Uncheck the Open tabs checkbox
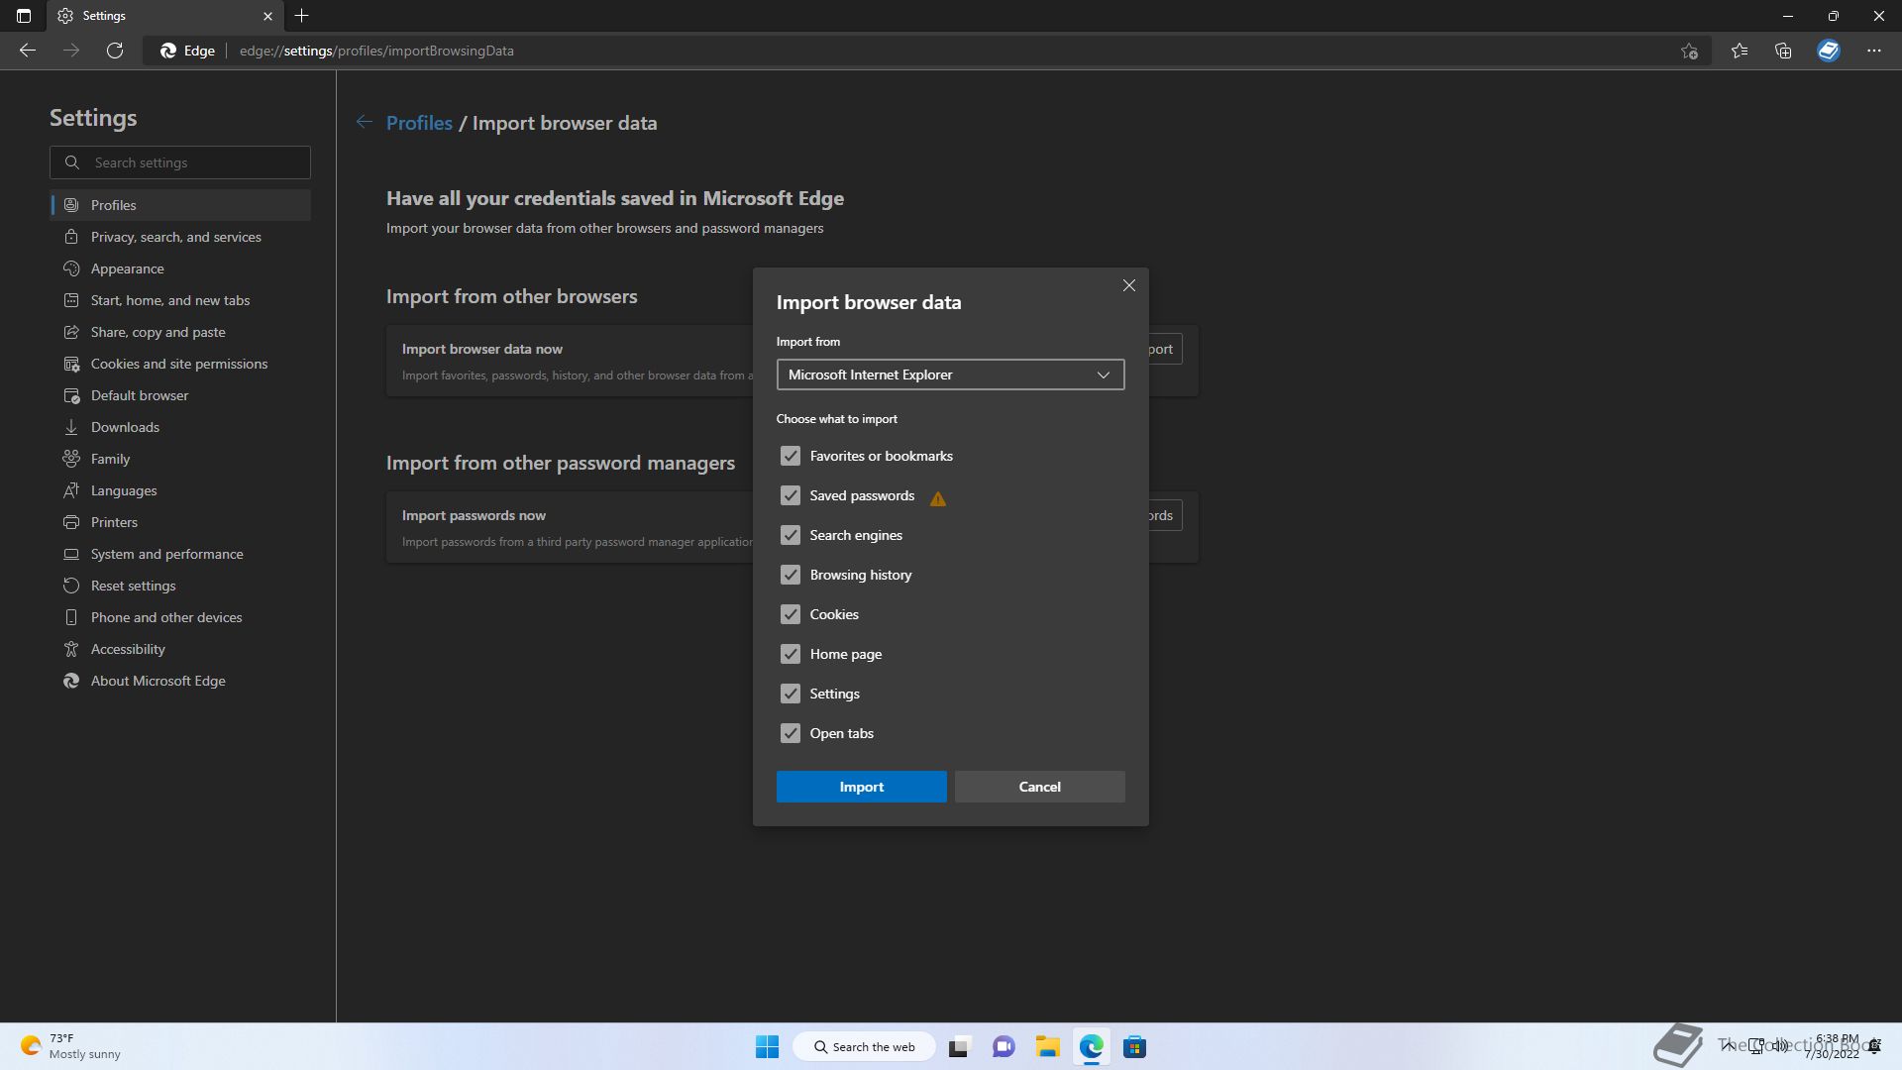The image size is (1902, 1070). 790,733
